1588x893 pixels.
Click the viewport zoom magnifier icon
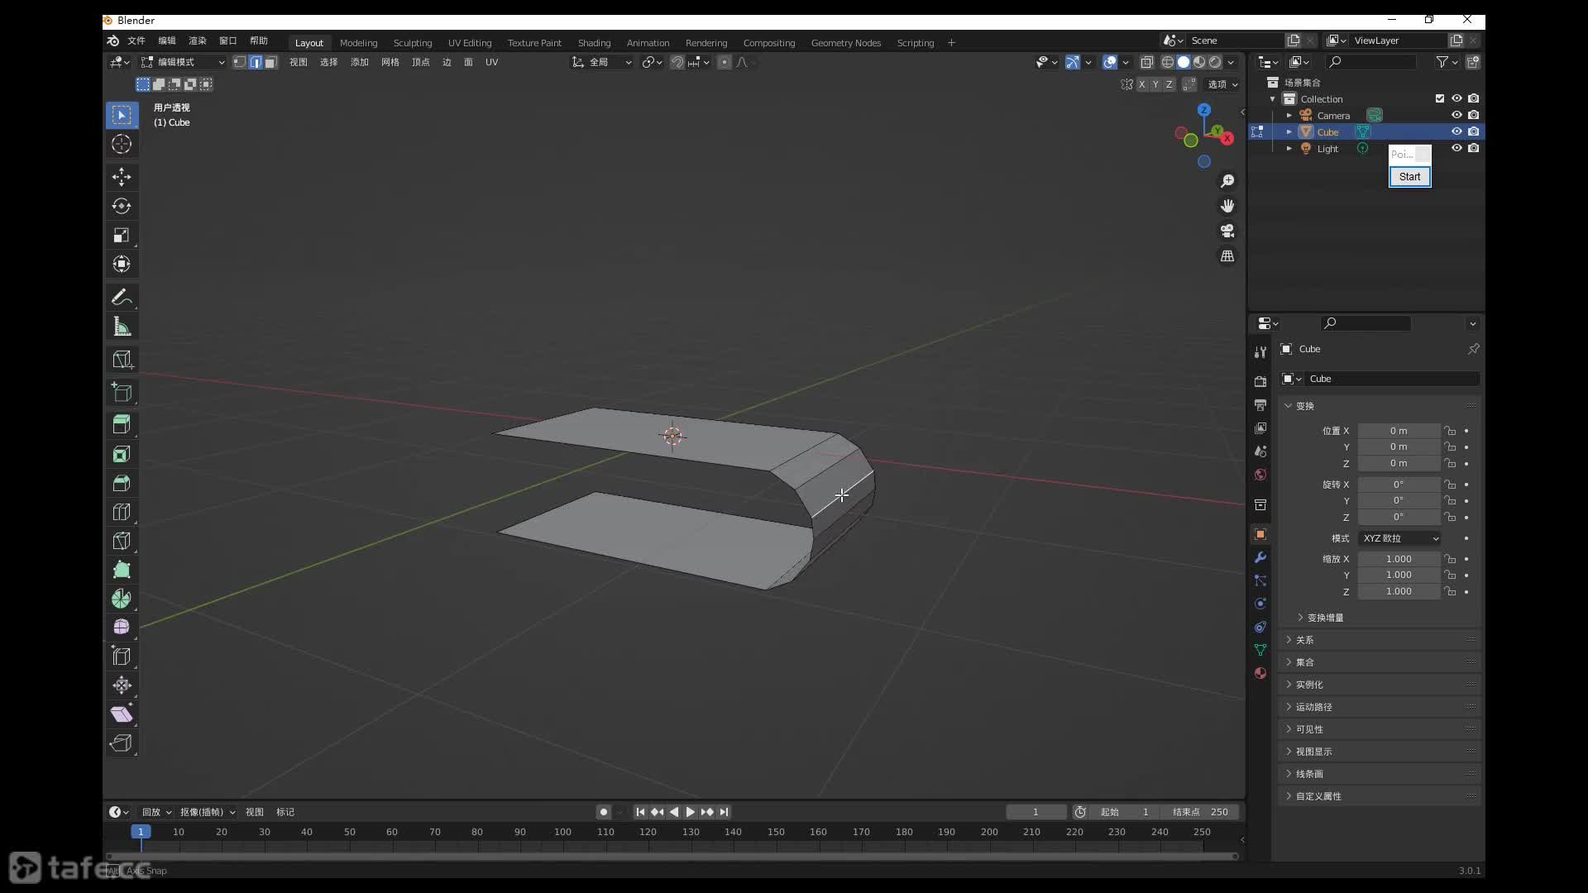(x=1227, y=181)
